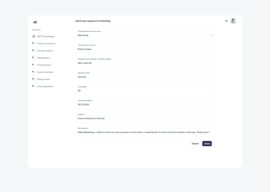Expand the Responsible business team dropdown chevron
This screenshot has height=192, width=270.
[x=212, y=35]
